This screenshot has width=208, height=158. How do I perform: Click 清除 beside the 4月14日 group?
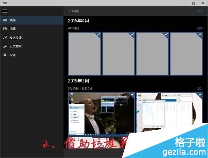[x=200, y=28]
